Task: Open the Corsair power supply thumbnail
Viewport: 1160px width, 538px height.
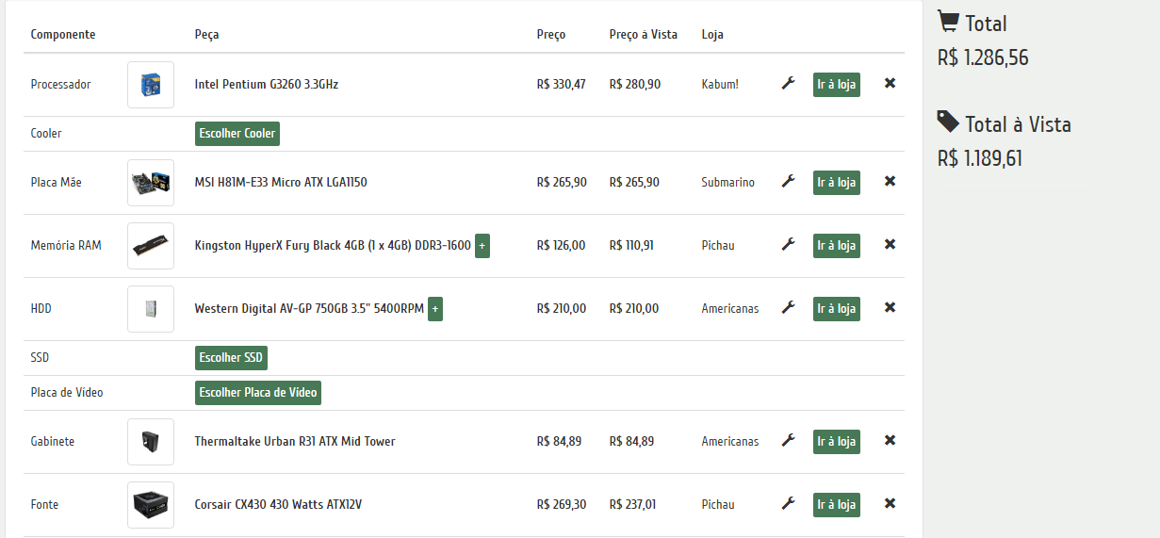Action: pyautogui.click(x=151, y=505)
